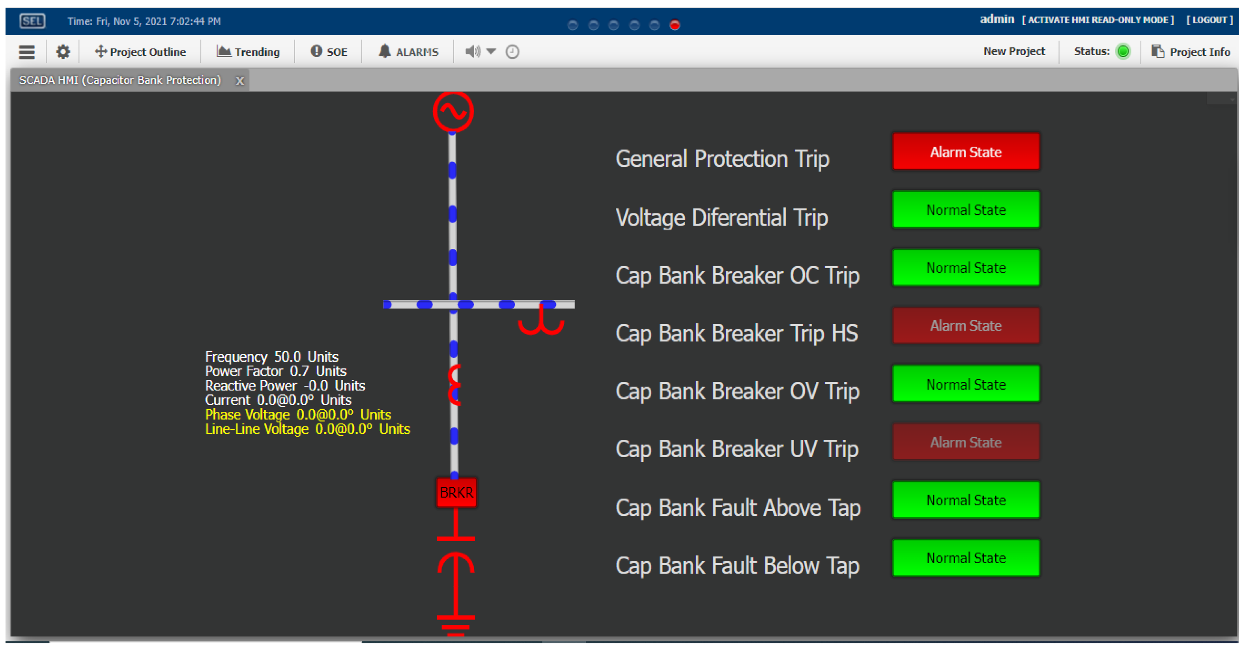Screen dimensions: 1245x652
Task: Open the Project Outline panel
Action: pyautogui.click(x=140, y=52)
